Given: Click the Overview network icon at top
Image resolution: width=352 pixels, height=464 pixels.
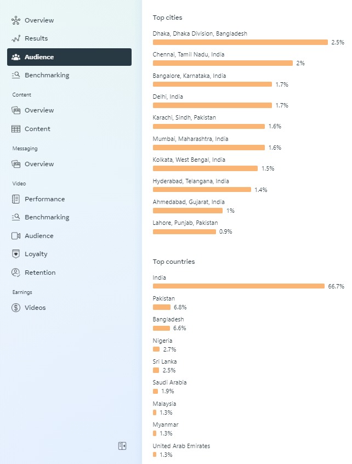Looking at the screenshot, I should tap(16, 20).
